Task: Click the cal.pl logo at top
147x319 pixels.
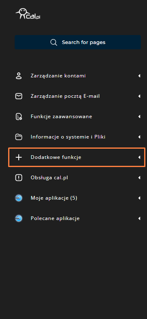Action: click(28, 13)
